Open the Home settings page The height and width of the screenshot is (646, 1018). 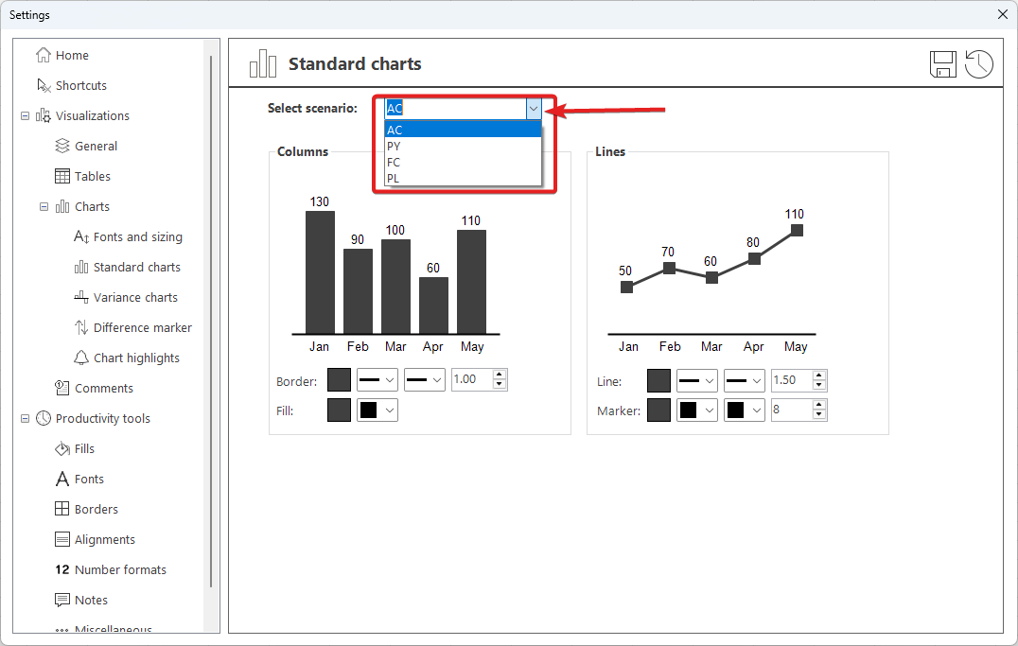pyautogui.click(x=72, y=55)
